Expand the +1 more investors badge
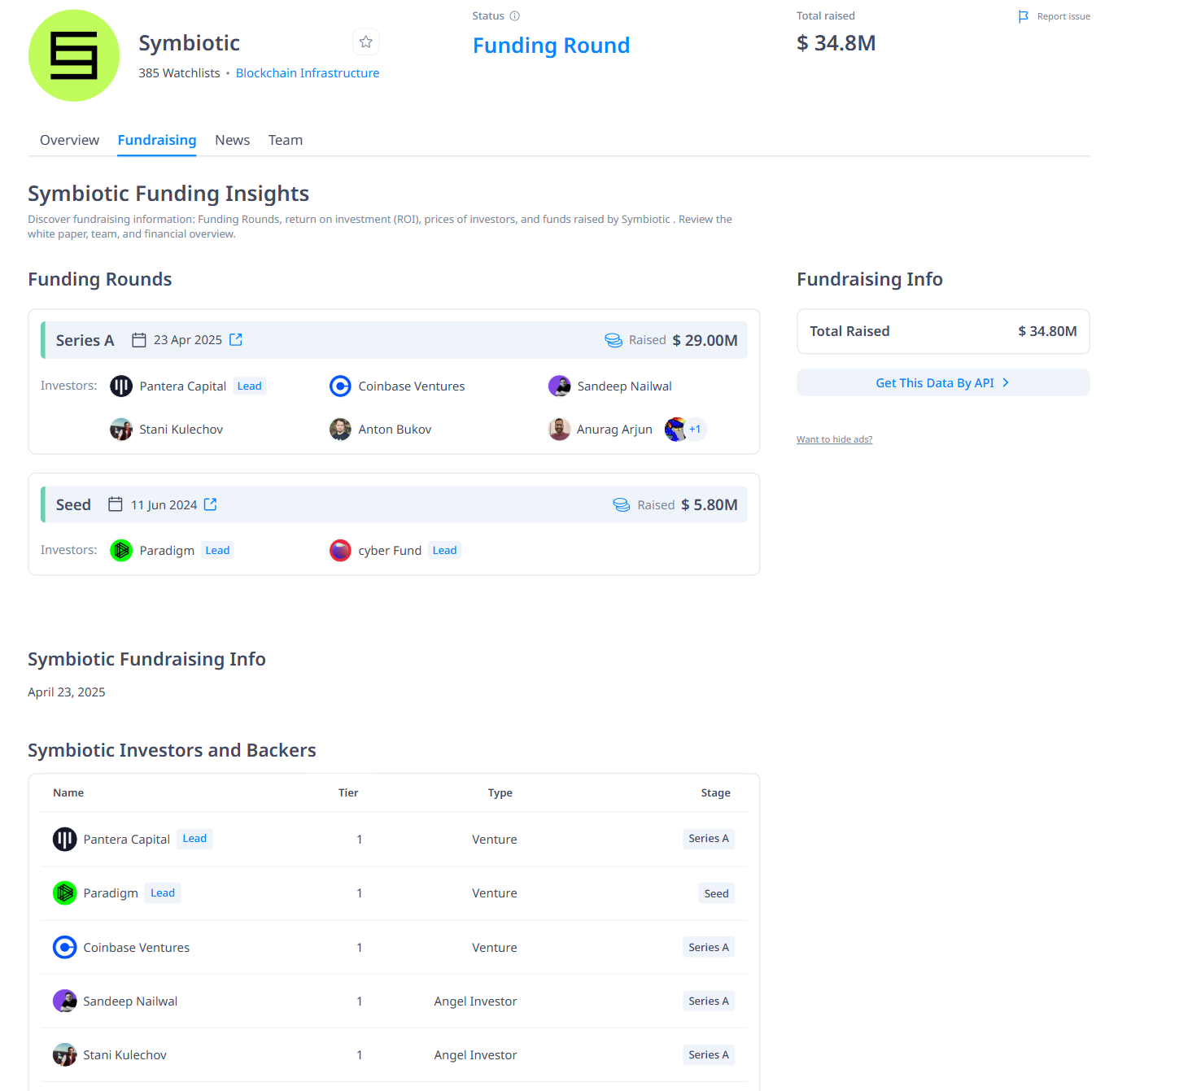The width and height of the screenshot is (1179, 1091). pyautogui.click(x=695, y=429)
